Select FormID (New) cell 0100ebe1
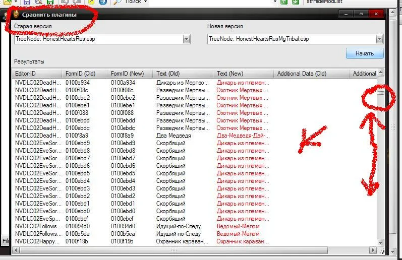Viewport: 402px width, 260px height. pyautogui.click(x=123, y=105)
